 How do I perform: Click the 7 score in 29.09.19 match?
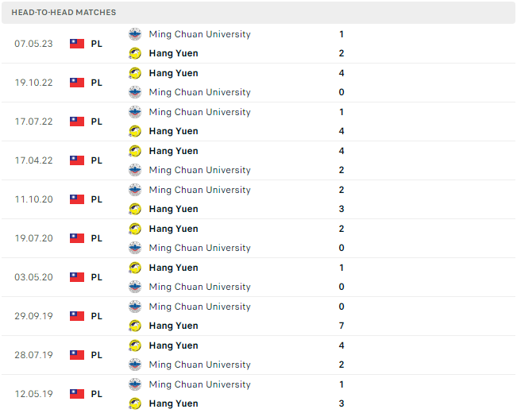pos(341,326)
